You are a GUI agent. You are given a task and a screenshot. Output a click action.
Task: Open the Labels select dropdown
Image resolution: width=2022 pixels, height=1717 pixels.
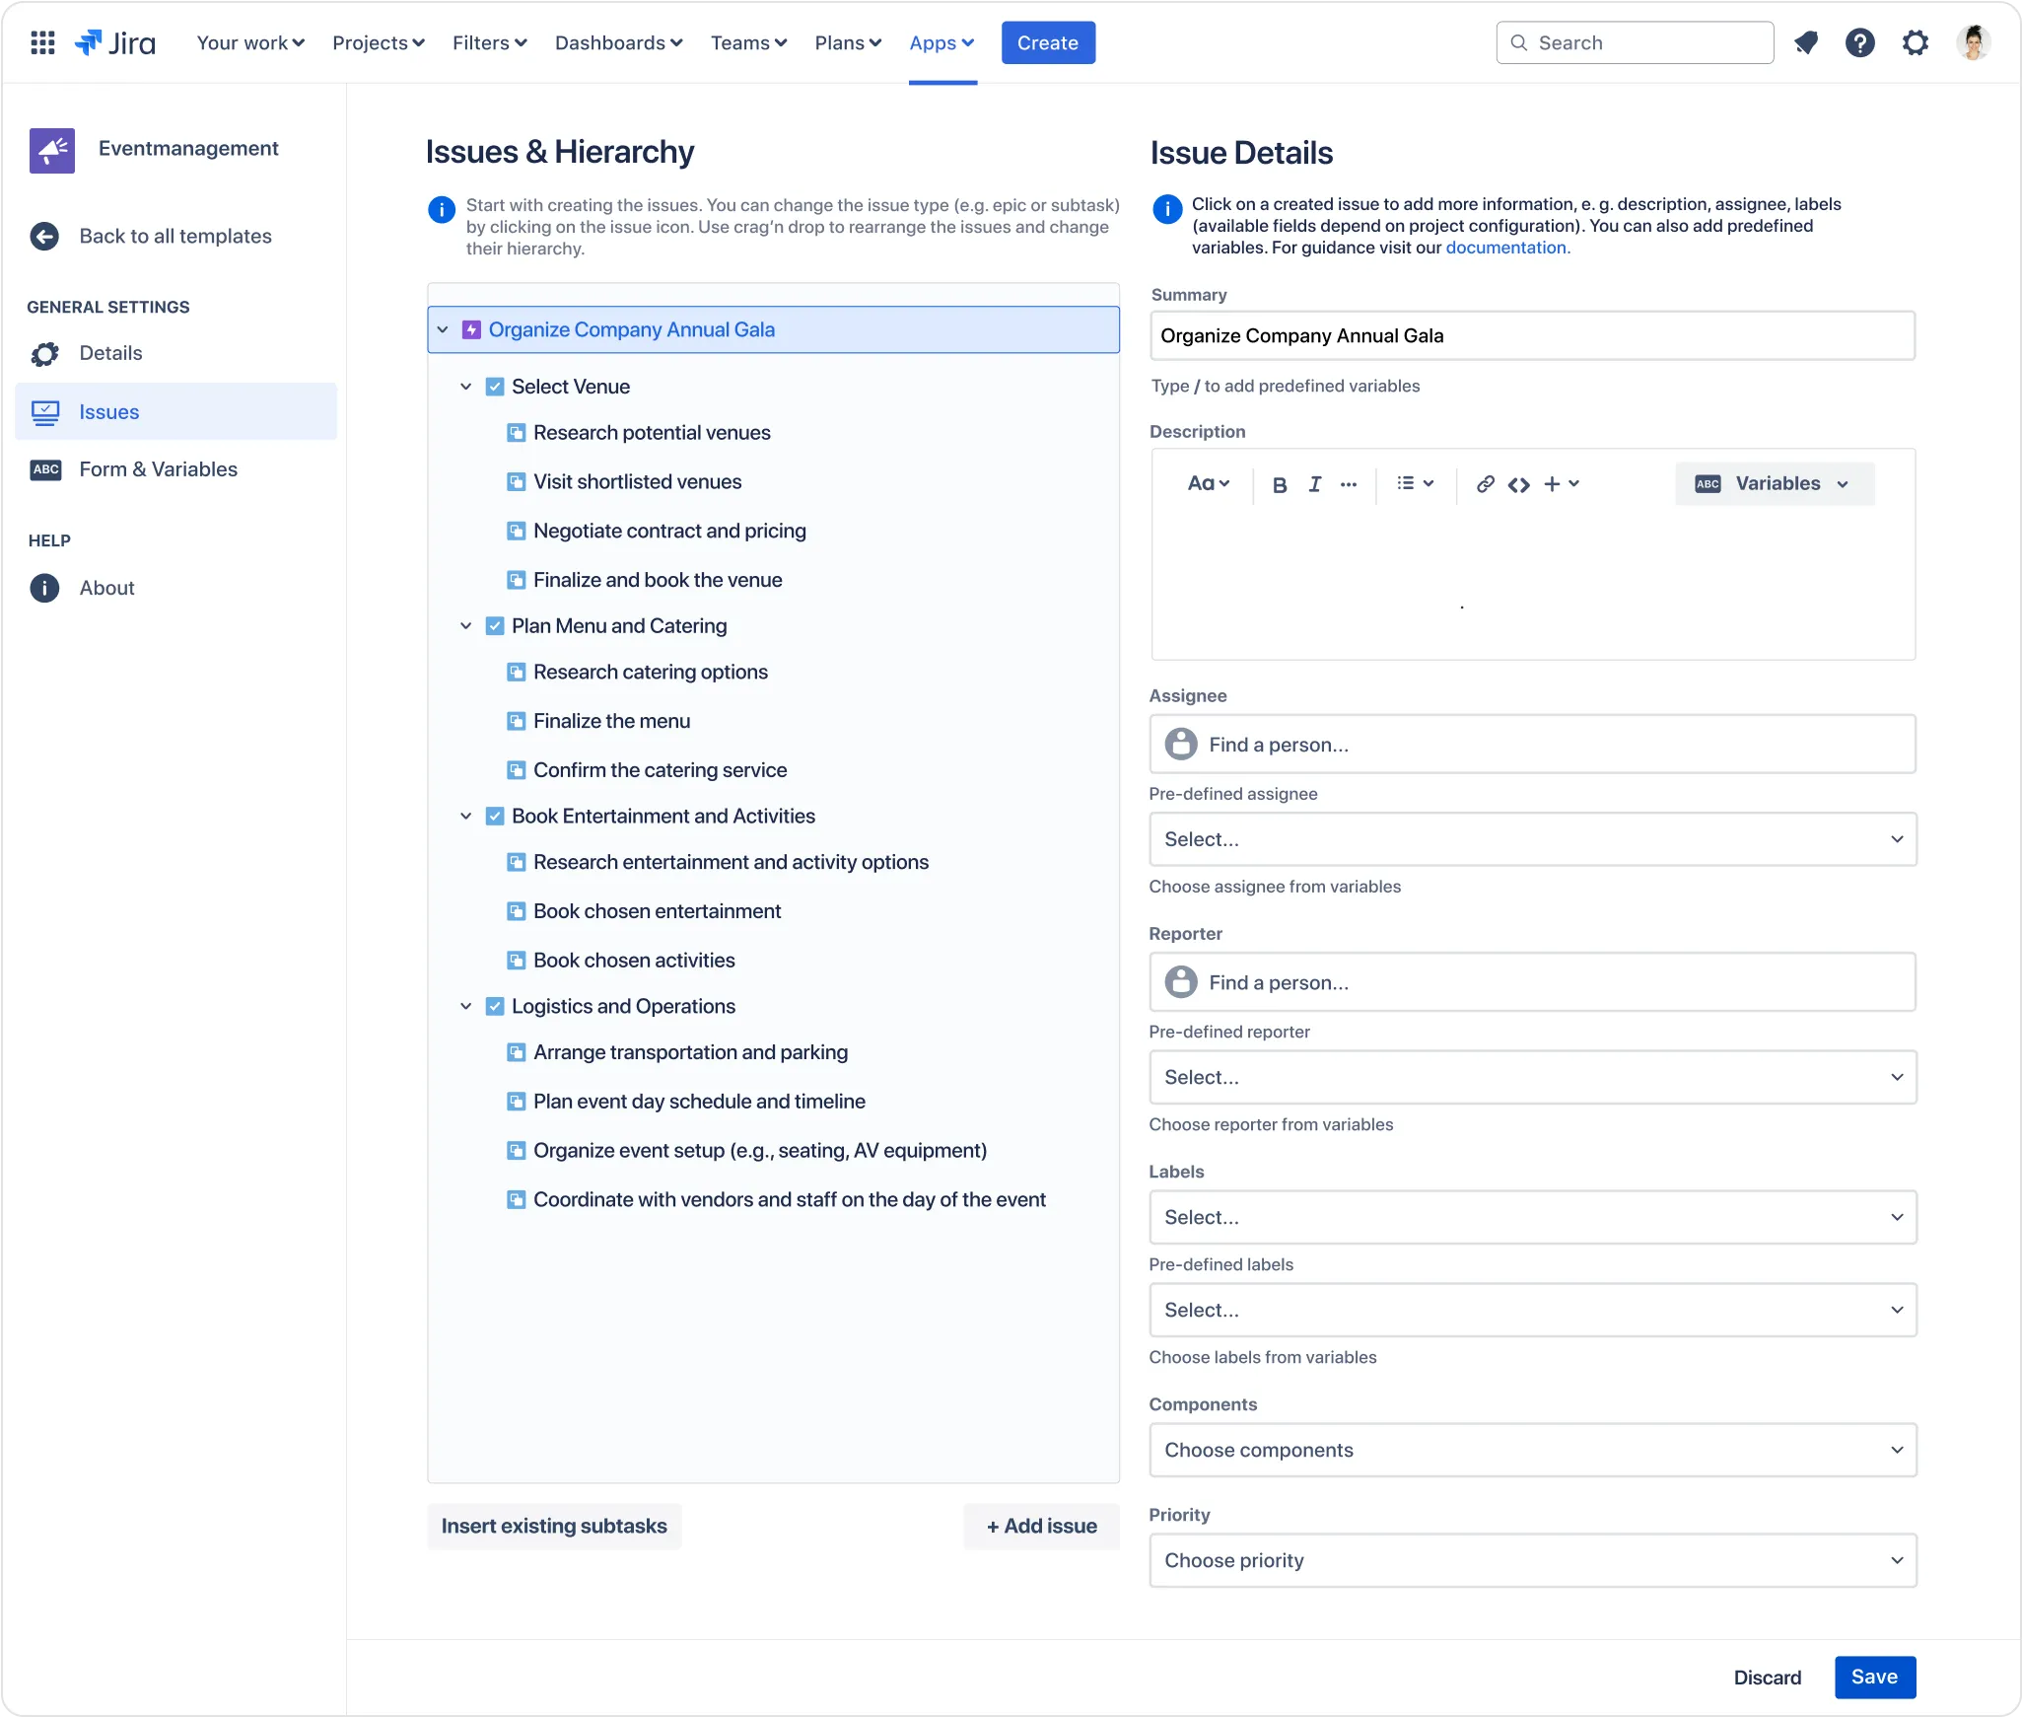point(1533,1217)
